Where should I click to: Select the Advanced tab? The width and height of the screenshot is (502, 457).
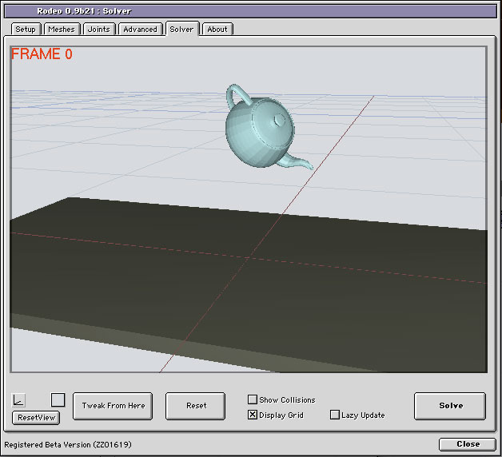[140, 29]
